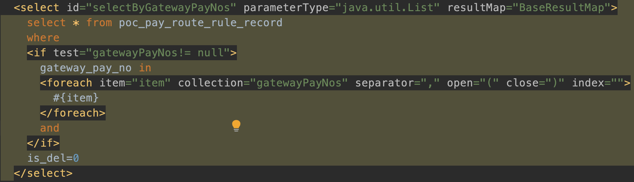Click the closing </if> tag
The height and width of the screenshot is (182, 634).
pos(43,143)
